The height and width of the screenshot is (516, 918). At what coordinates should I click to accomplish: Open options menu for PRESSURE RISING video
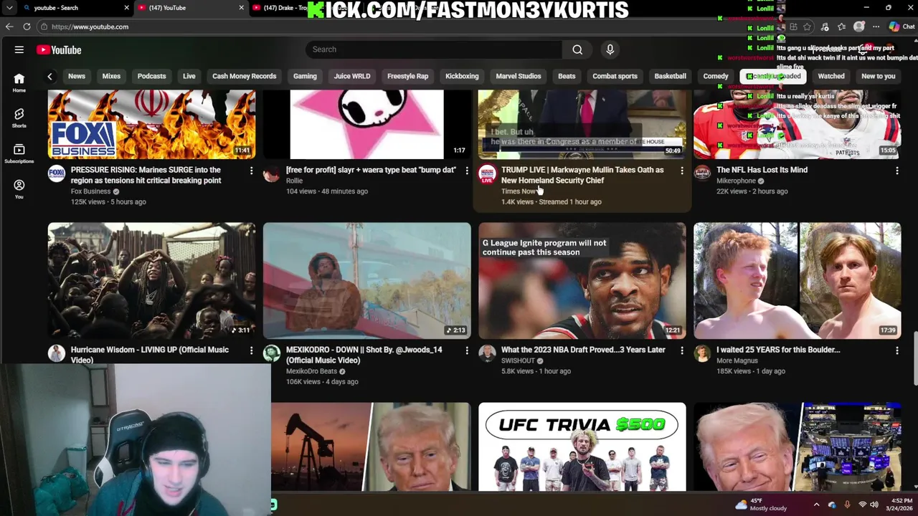point(251,171)
